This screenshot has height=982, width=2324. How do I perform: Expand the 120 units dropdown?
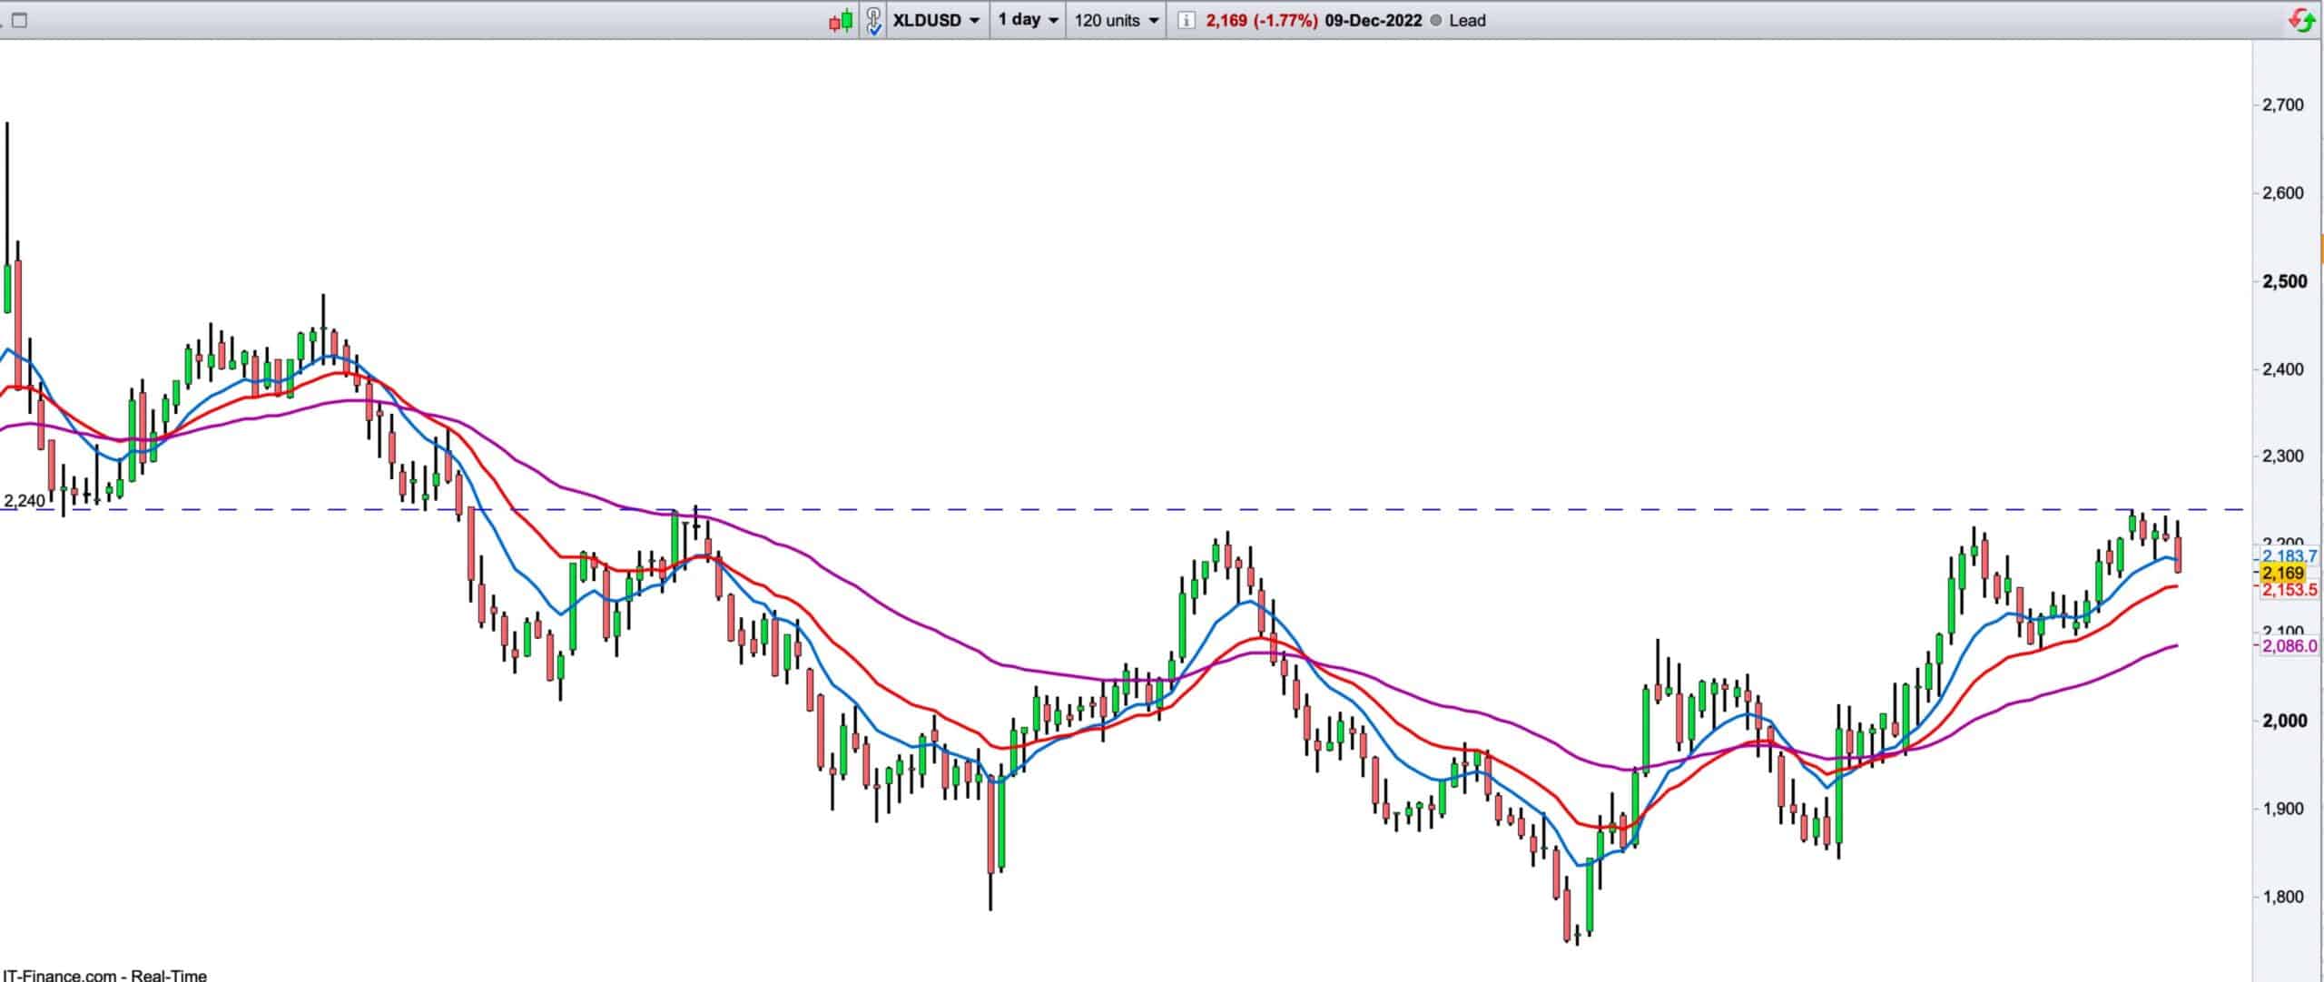click(x=1116, y=20)
